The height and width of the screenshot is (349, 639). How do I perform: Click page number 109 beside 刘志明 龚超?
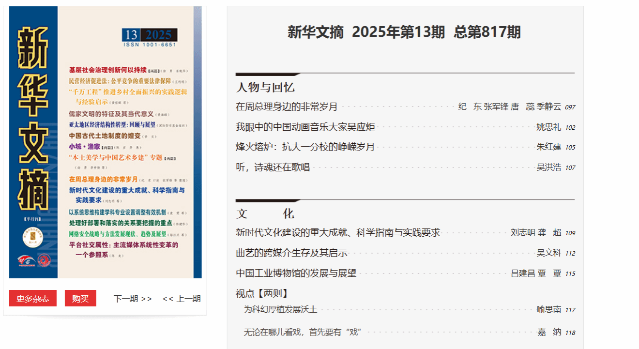click(x=570, y=233)
